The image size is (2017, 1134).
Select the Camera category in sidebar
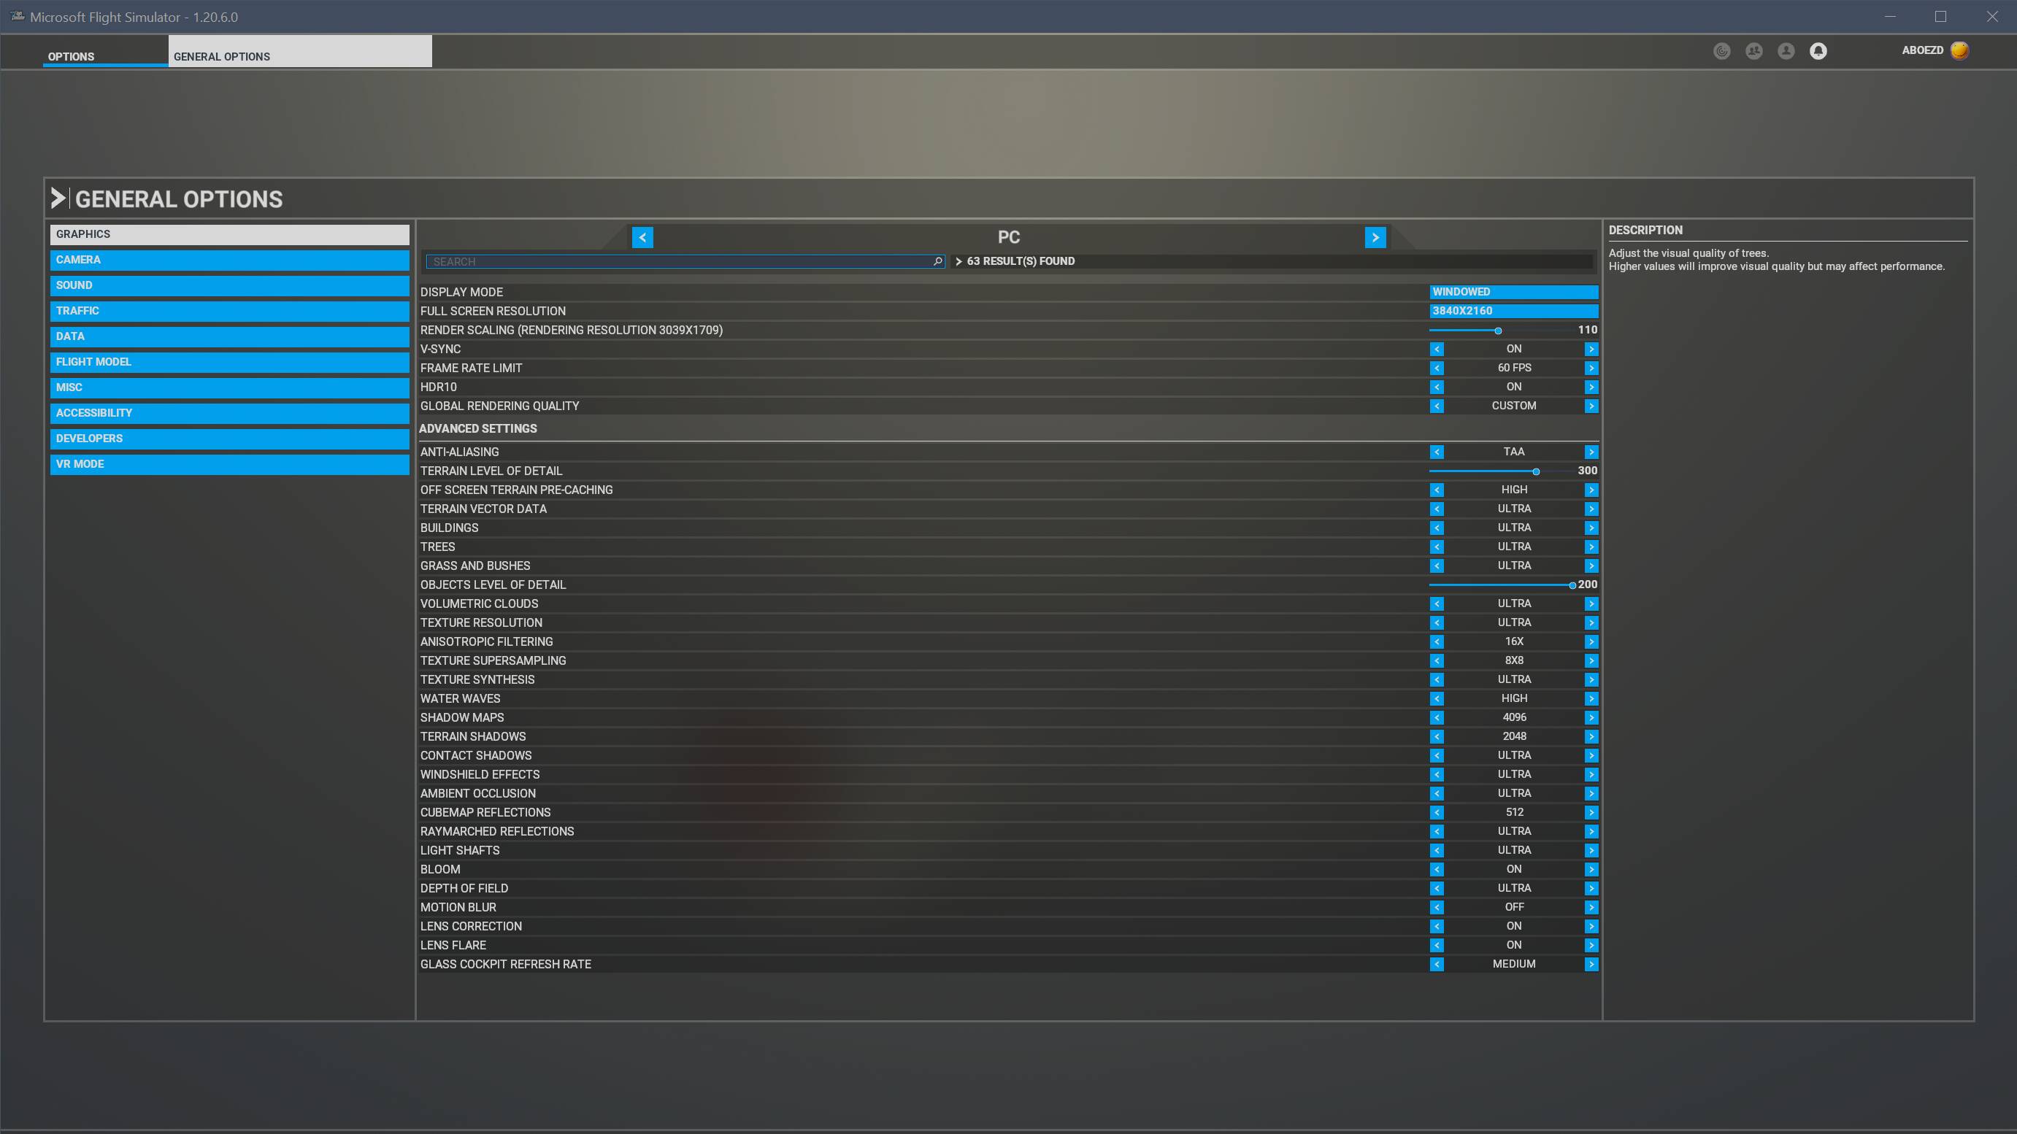click(229, 260)
